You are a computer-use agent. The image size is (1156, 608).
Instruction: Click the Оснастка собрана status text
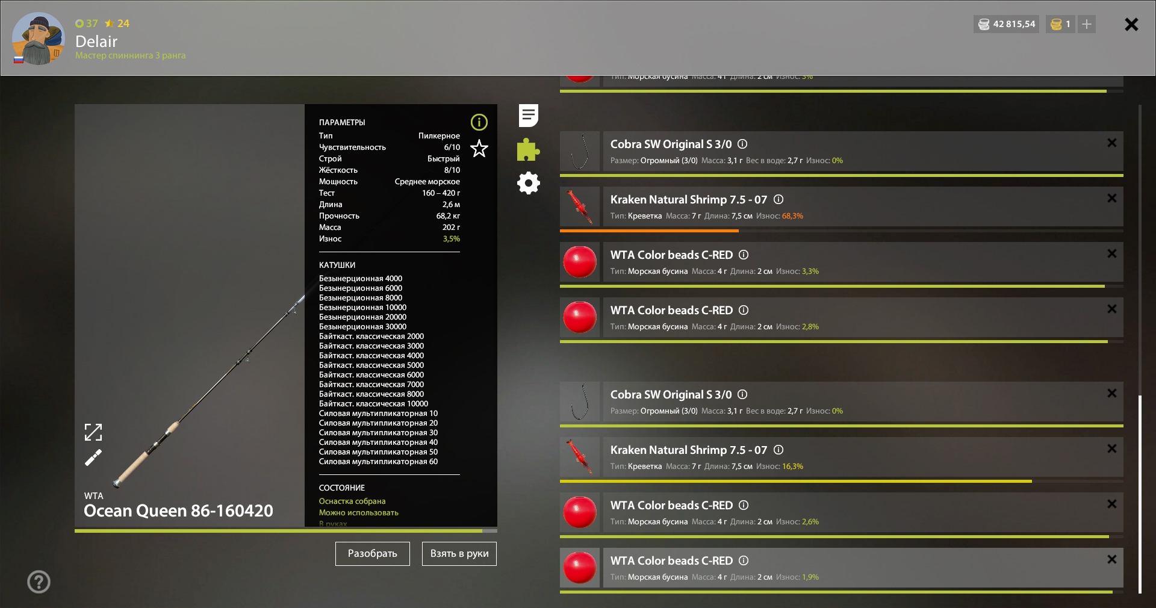tap(352, 501)
